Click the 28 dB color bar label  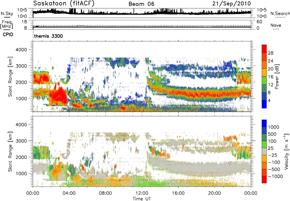[270, 53]
